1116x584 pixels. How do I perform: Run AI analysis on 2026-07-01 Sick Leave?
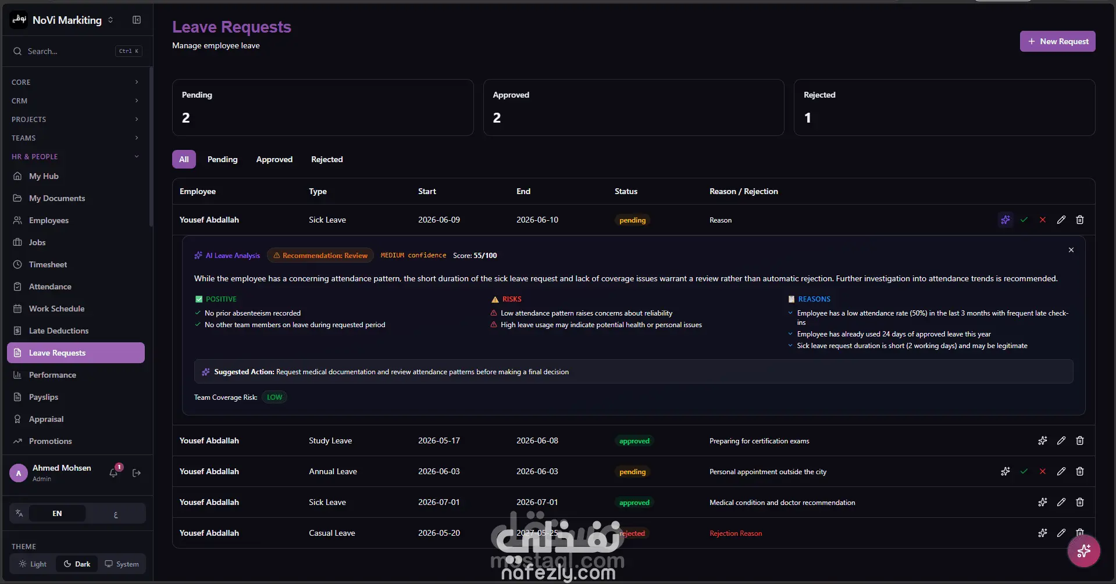pyautogui.click(x=1043, y=502)
